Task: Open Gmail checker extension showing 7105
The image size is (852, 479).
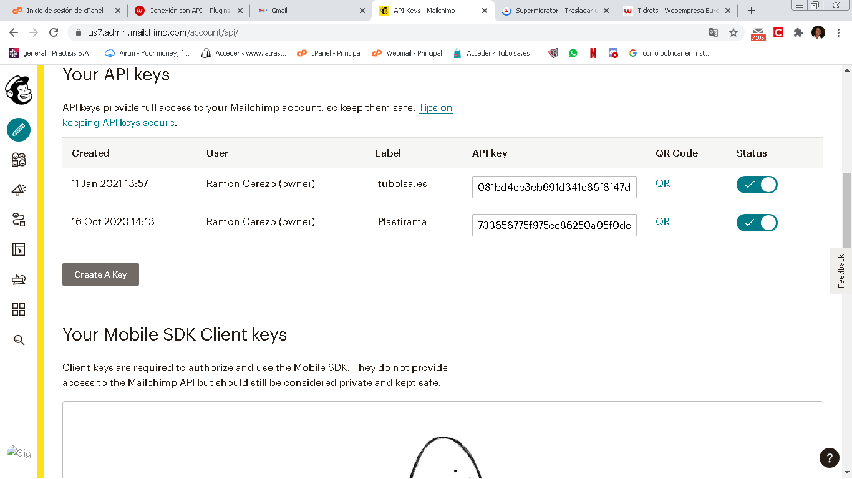Action: (x=758, y=34)
